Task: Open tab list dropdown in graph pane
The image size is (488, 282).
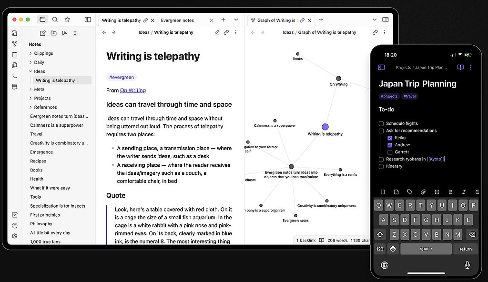Action: [375, 20]
